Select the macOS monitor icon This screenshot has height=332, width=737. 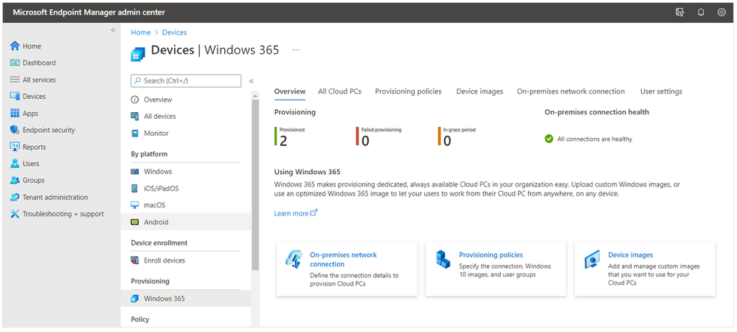(135, 205)
